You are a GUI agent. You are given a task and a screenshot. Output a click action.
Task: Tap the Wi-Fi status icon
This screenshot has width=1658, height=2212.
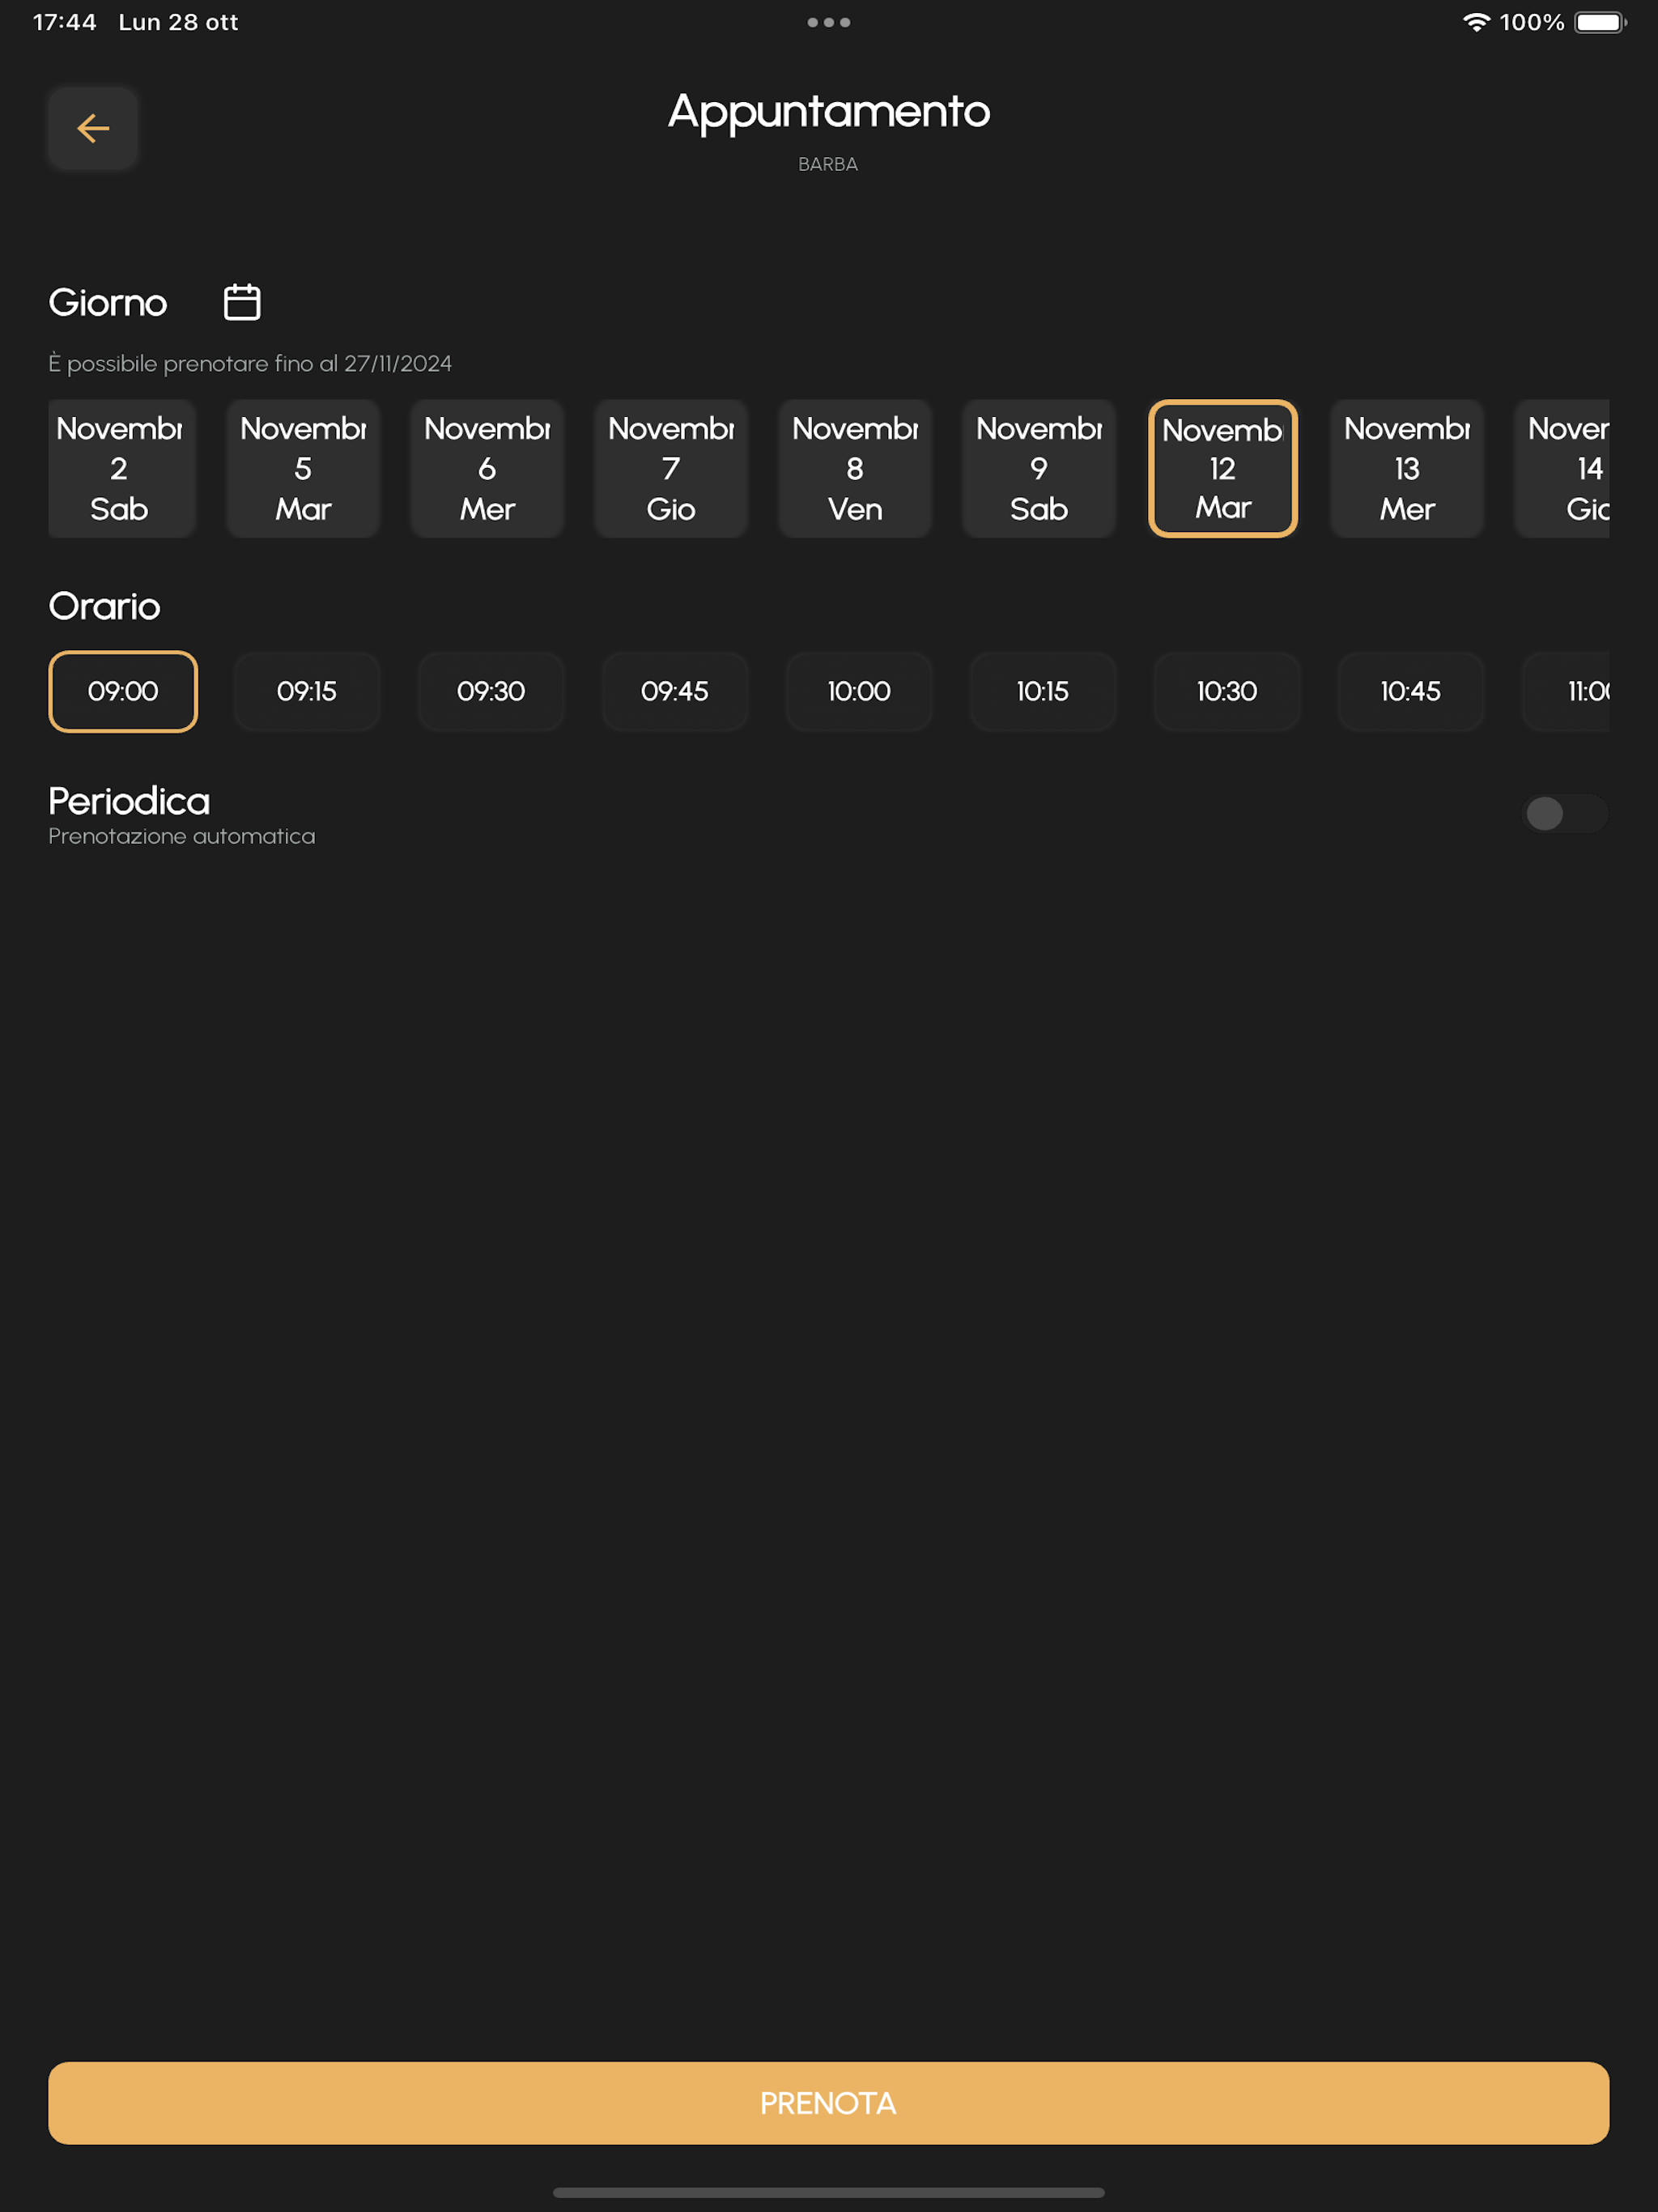(1475, 22)
